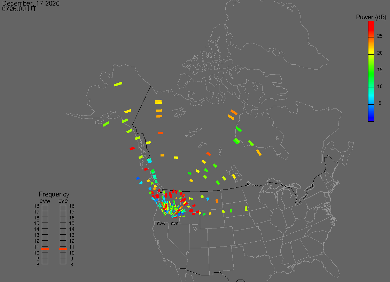Click the 'cve' column header under Frequency
The height and width of the screenshot is (282, 390).
[x=63, y=201]
